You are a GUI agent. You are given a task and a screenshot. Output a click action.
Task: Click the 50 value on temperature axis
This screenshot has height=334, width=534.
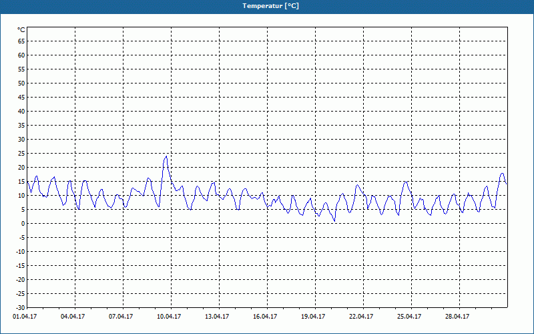point(21,83)
